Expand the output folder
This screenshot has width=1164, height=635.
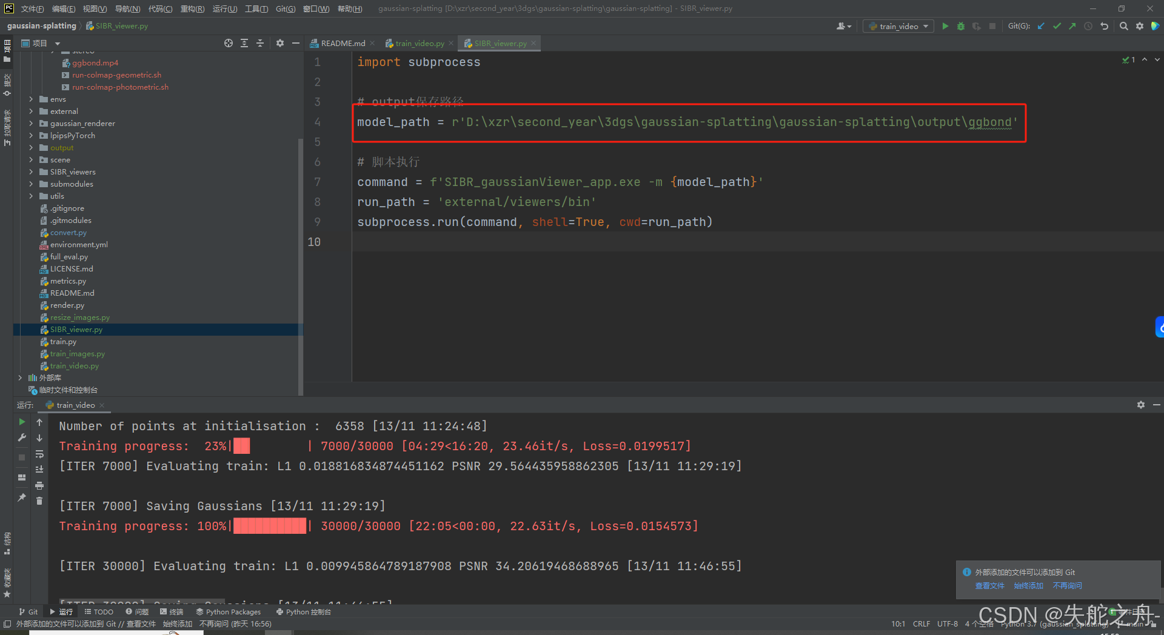pyautogui.click(x=31, y=147)
